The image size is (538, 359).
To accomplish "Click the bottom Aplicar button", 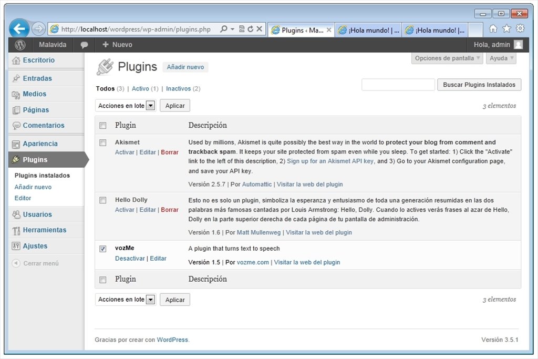I will pos(175,300).
